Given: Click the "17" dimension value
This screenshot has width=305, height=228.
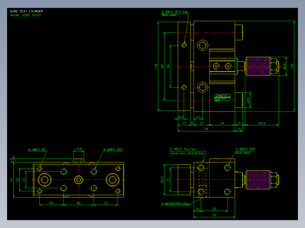Looking at the screenshot, I should tap(184, 123).
